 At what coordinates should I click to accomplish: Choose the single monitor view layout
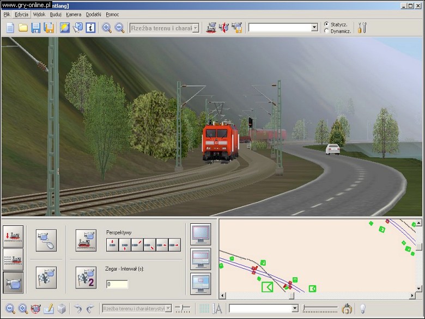tap(201, 235)
